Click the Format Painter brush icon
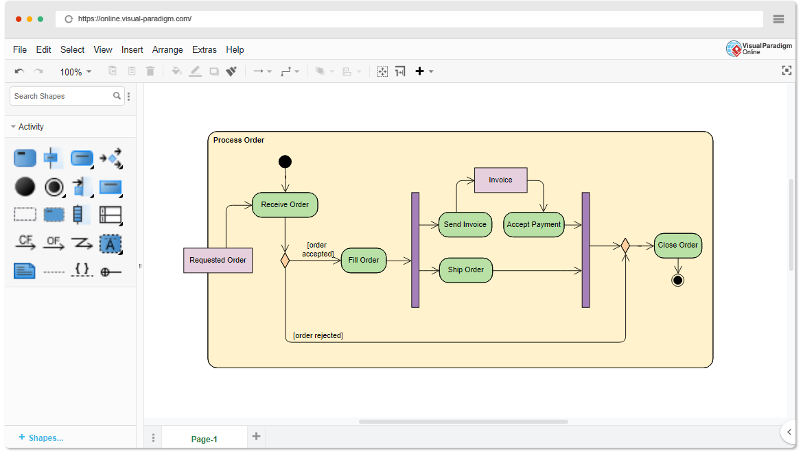 [232, 71]
